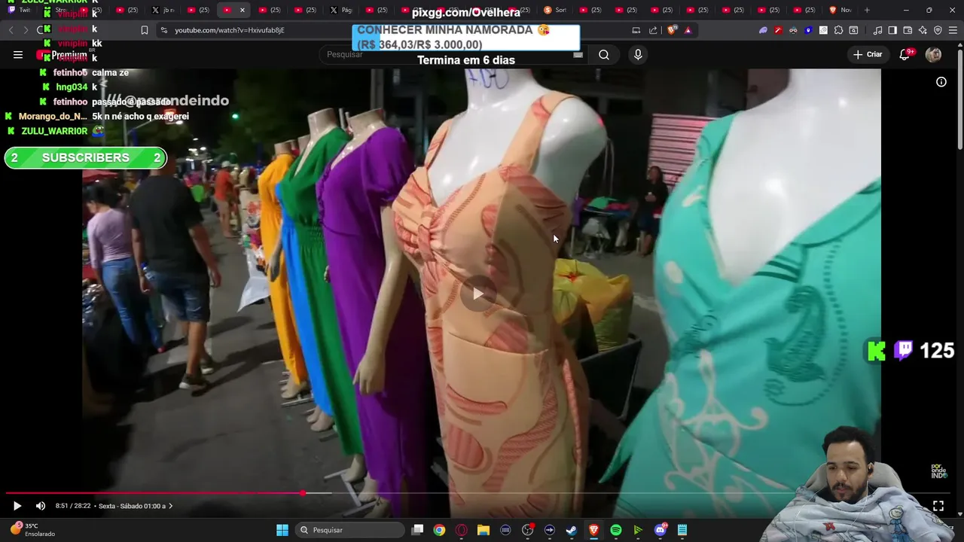Switch to the Brave 'Nov' tab
Screen dimensions: 964x542
(x=840, y=10)
